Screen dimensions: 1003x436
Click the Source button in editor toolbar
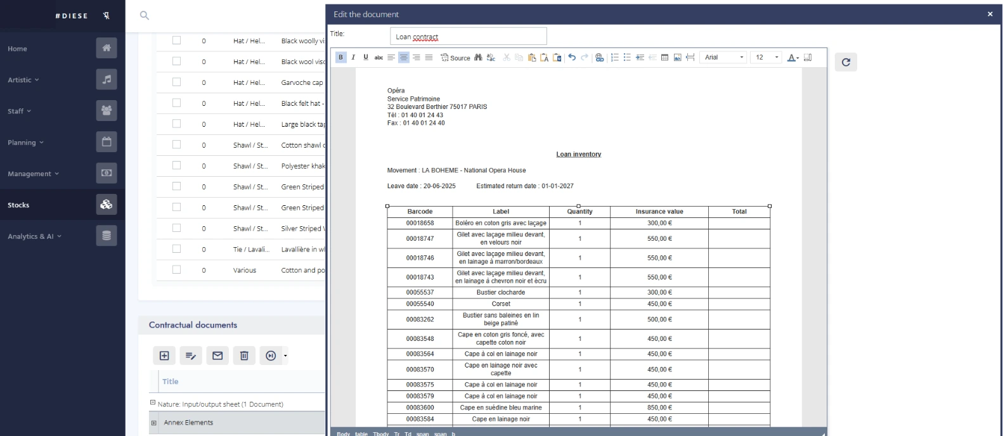tap(456, 58)
